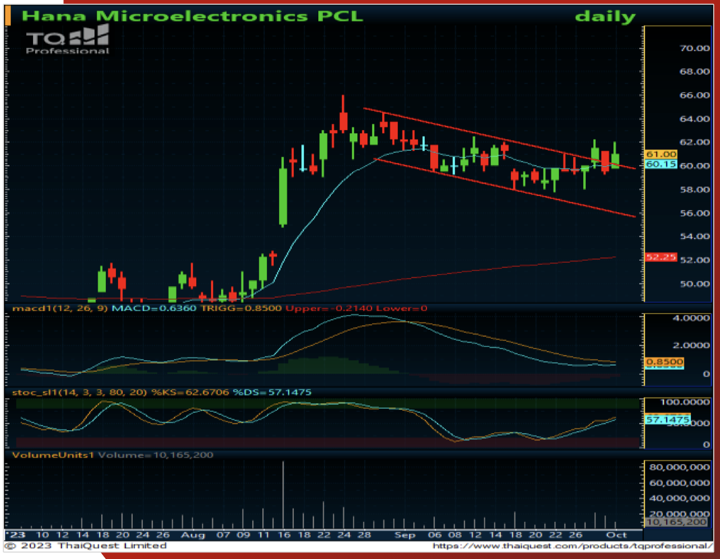Click the macd1(12, 26, 9) indicator label
The width and height of the screenshot is (720, 559).
(60, 308)
